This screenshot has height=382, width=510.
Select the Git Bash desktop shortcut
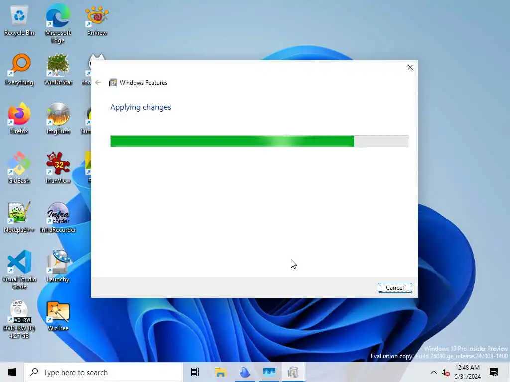click(x=19, y=168)
